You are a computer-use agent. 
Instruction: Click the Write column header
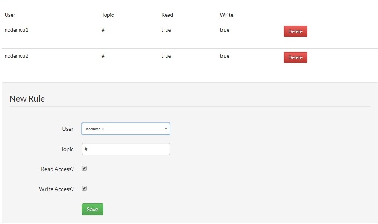pyautogui.click(x=226, y=15)
